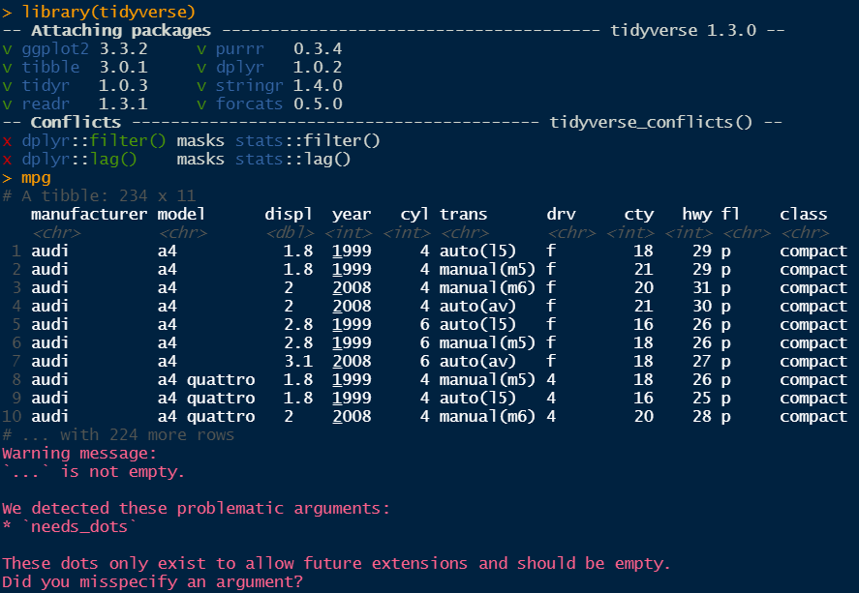Screen dimensions: 859x593
Task: Select the 'readr' package name
Action: [46, 104]
